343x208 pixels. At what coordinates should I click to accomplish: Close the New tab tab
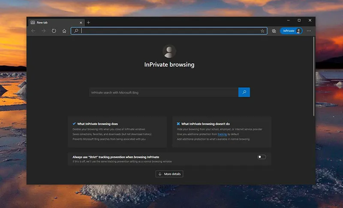[80, 22]
